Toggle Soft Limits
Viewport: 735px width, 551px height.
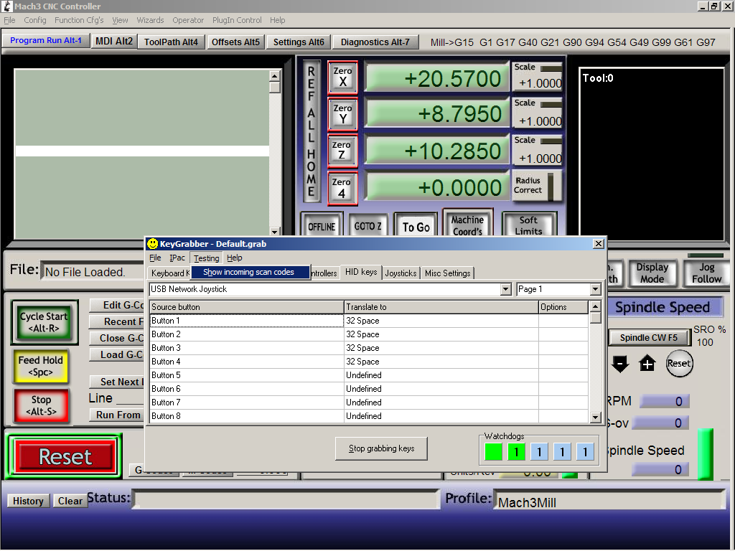pyautogui.click(x=529, y=225)
